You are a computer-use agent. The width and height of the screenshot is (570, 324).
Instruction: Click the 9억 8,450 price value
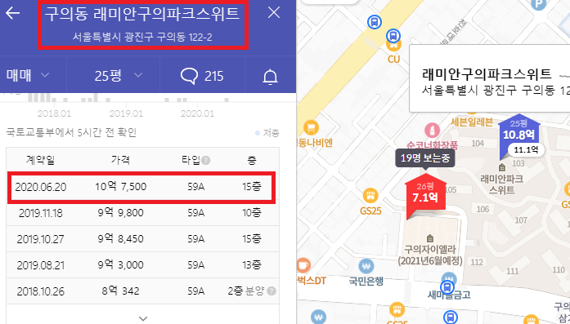pos(121,239)
